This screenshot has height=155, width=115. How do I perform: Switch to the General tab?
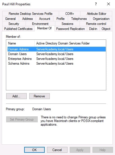point(10,19)
